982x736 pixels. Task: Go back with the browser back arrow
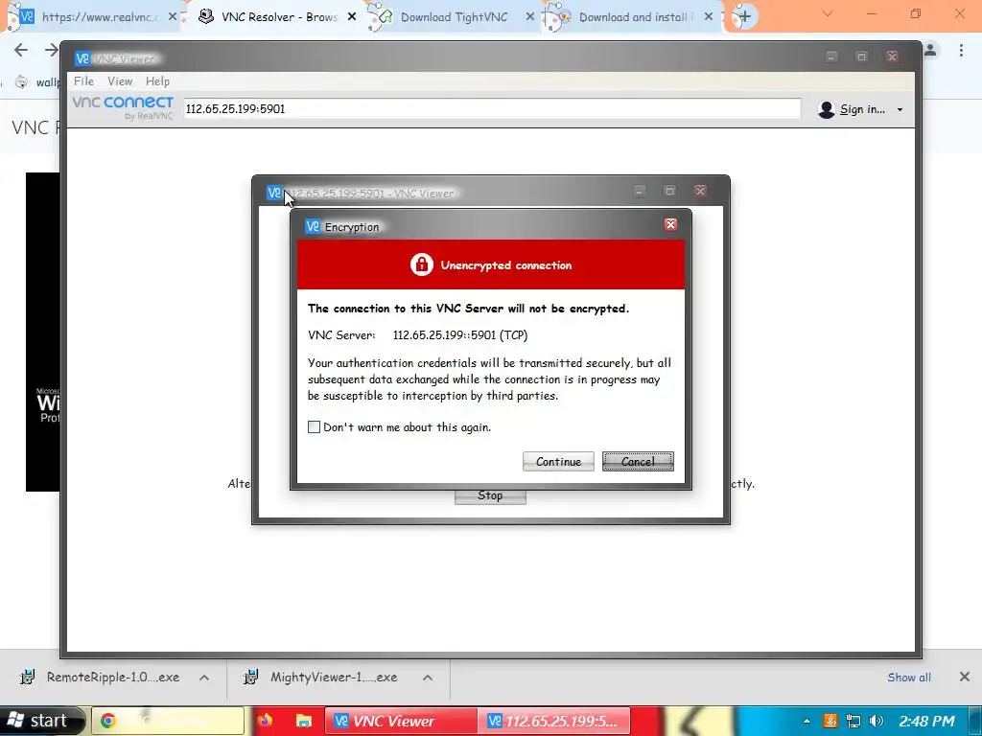(21, 50)
